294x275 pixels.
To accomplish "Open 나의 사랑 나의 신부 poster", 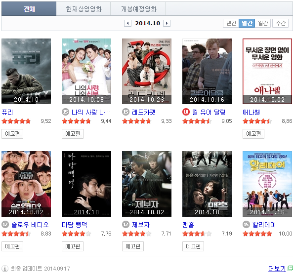I will (x=86, y=72).
